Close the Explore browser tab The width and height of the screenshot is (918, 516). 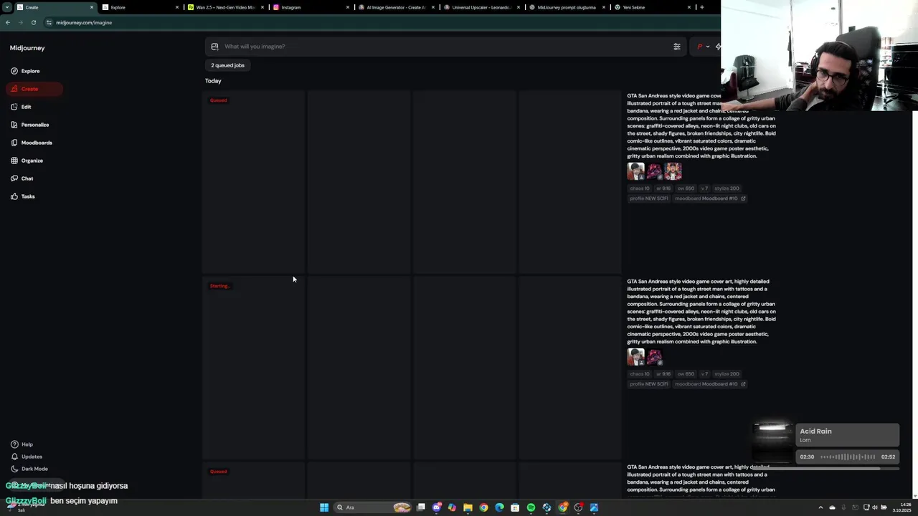[177, 7]
